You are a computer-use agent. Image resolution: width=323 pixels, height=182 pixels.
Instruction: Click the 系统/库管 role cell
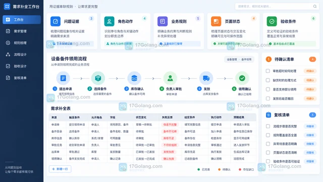tap(97, 138)
